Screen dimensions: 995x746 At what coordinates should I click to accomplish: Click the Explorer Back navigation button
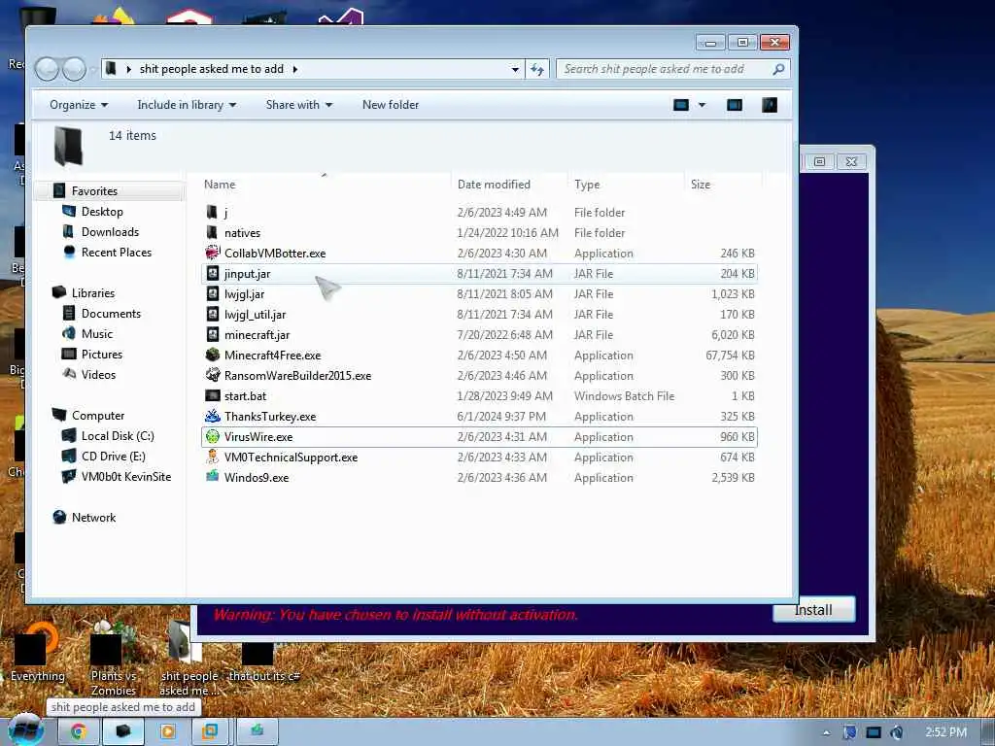pyautogui.click(x=47, y=69)
